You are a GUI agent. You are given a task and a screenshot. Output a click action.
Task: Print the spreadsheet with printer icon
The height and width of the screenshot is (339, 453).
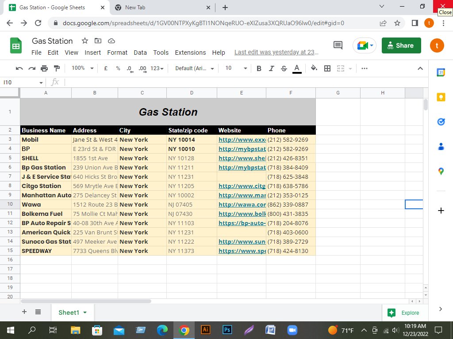click(x=44, y=68)
